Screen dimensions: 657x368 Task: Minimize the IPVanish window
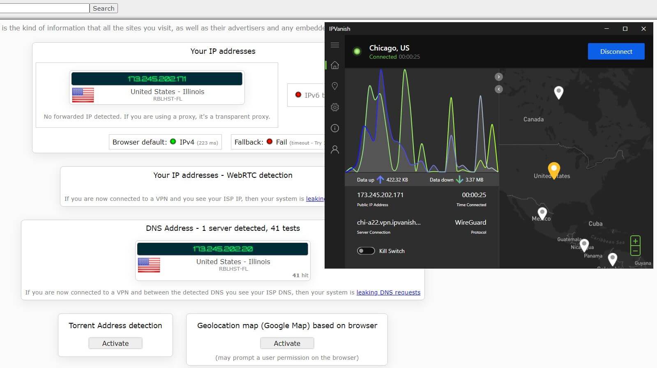[x=606, y=29]
